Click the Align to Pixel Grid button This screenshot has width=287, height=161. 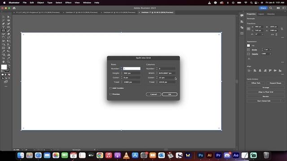[265, 92]
